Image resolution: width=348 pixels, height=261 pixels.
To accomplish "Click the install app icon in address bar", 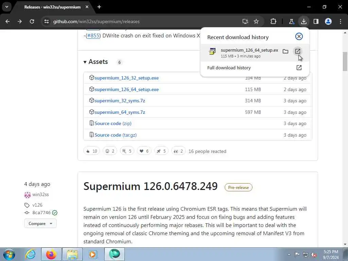I will coord(245,21).
